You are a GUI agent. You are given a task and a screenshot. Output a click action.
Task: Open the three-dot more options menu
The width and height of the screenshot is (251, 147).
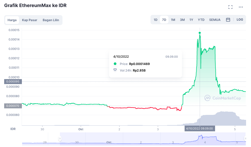(x=241, y=7)
